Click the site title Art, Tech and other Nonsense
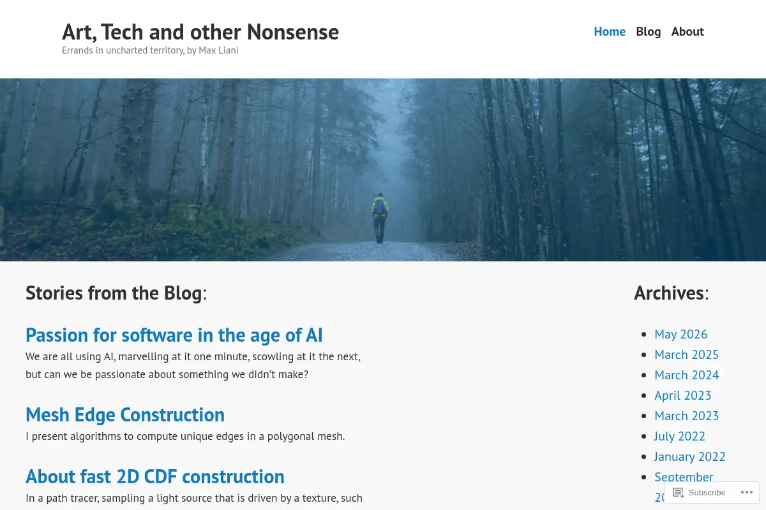This screenshot has height=510, width=766. click(200, 31)
